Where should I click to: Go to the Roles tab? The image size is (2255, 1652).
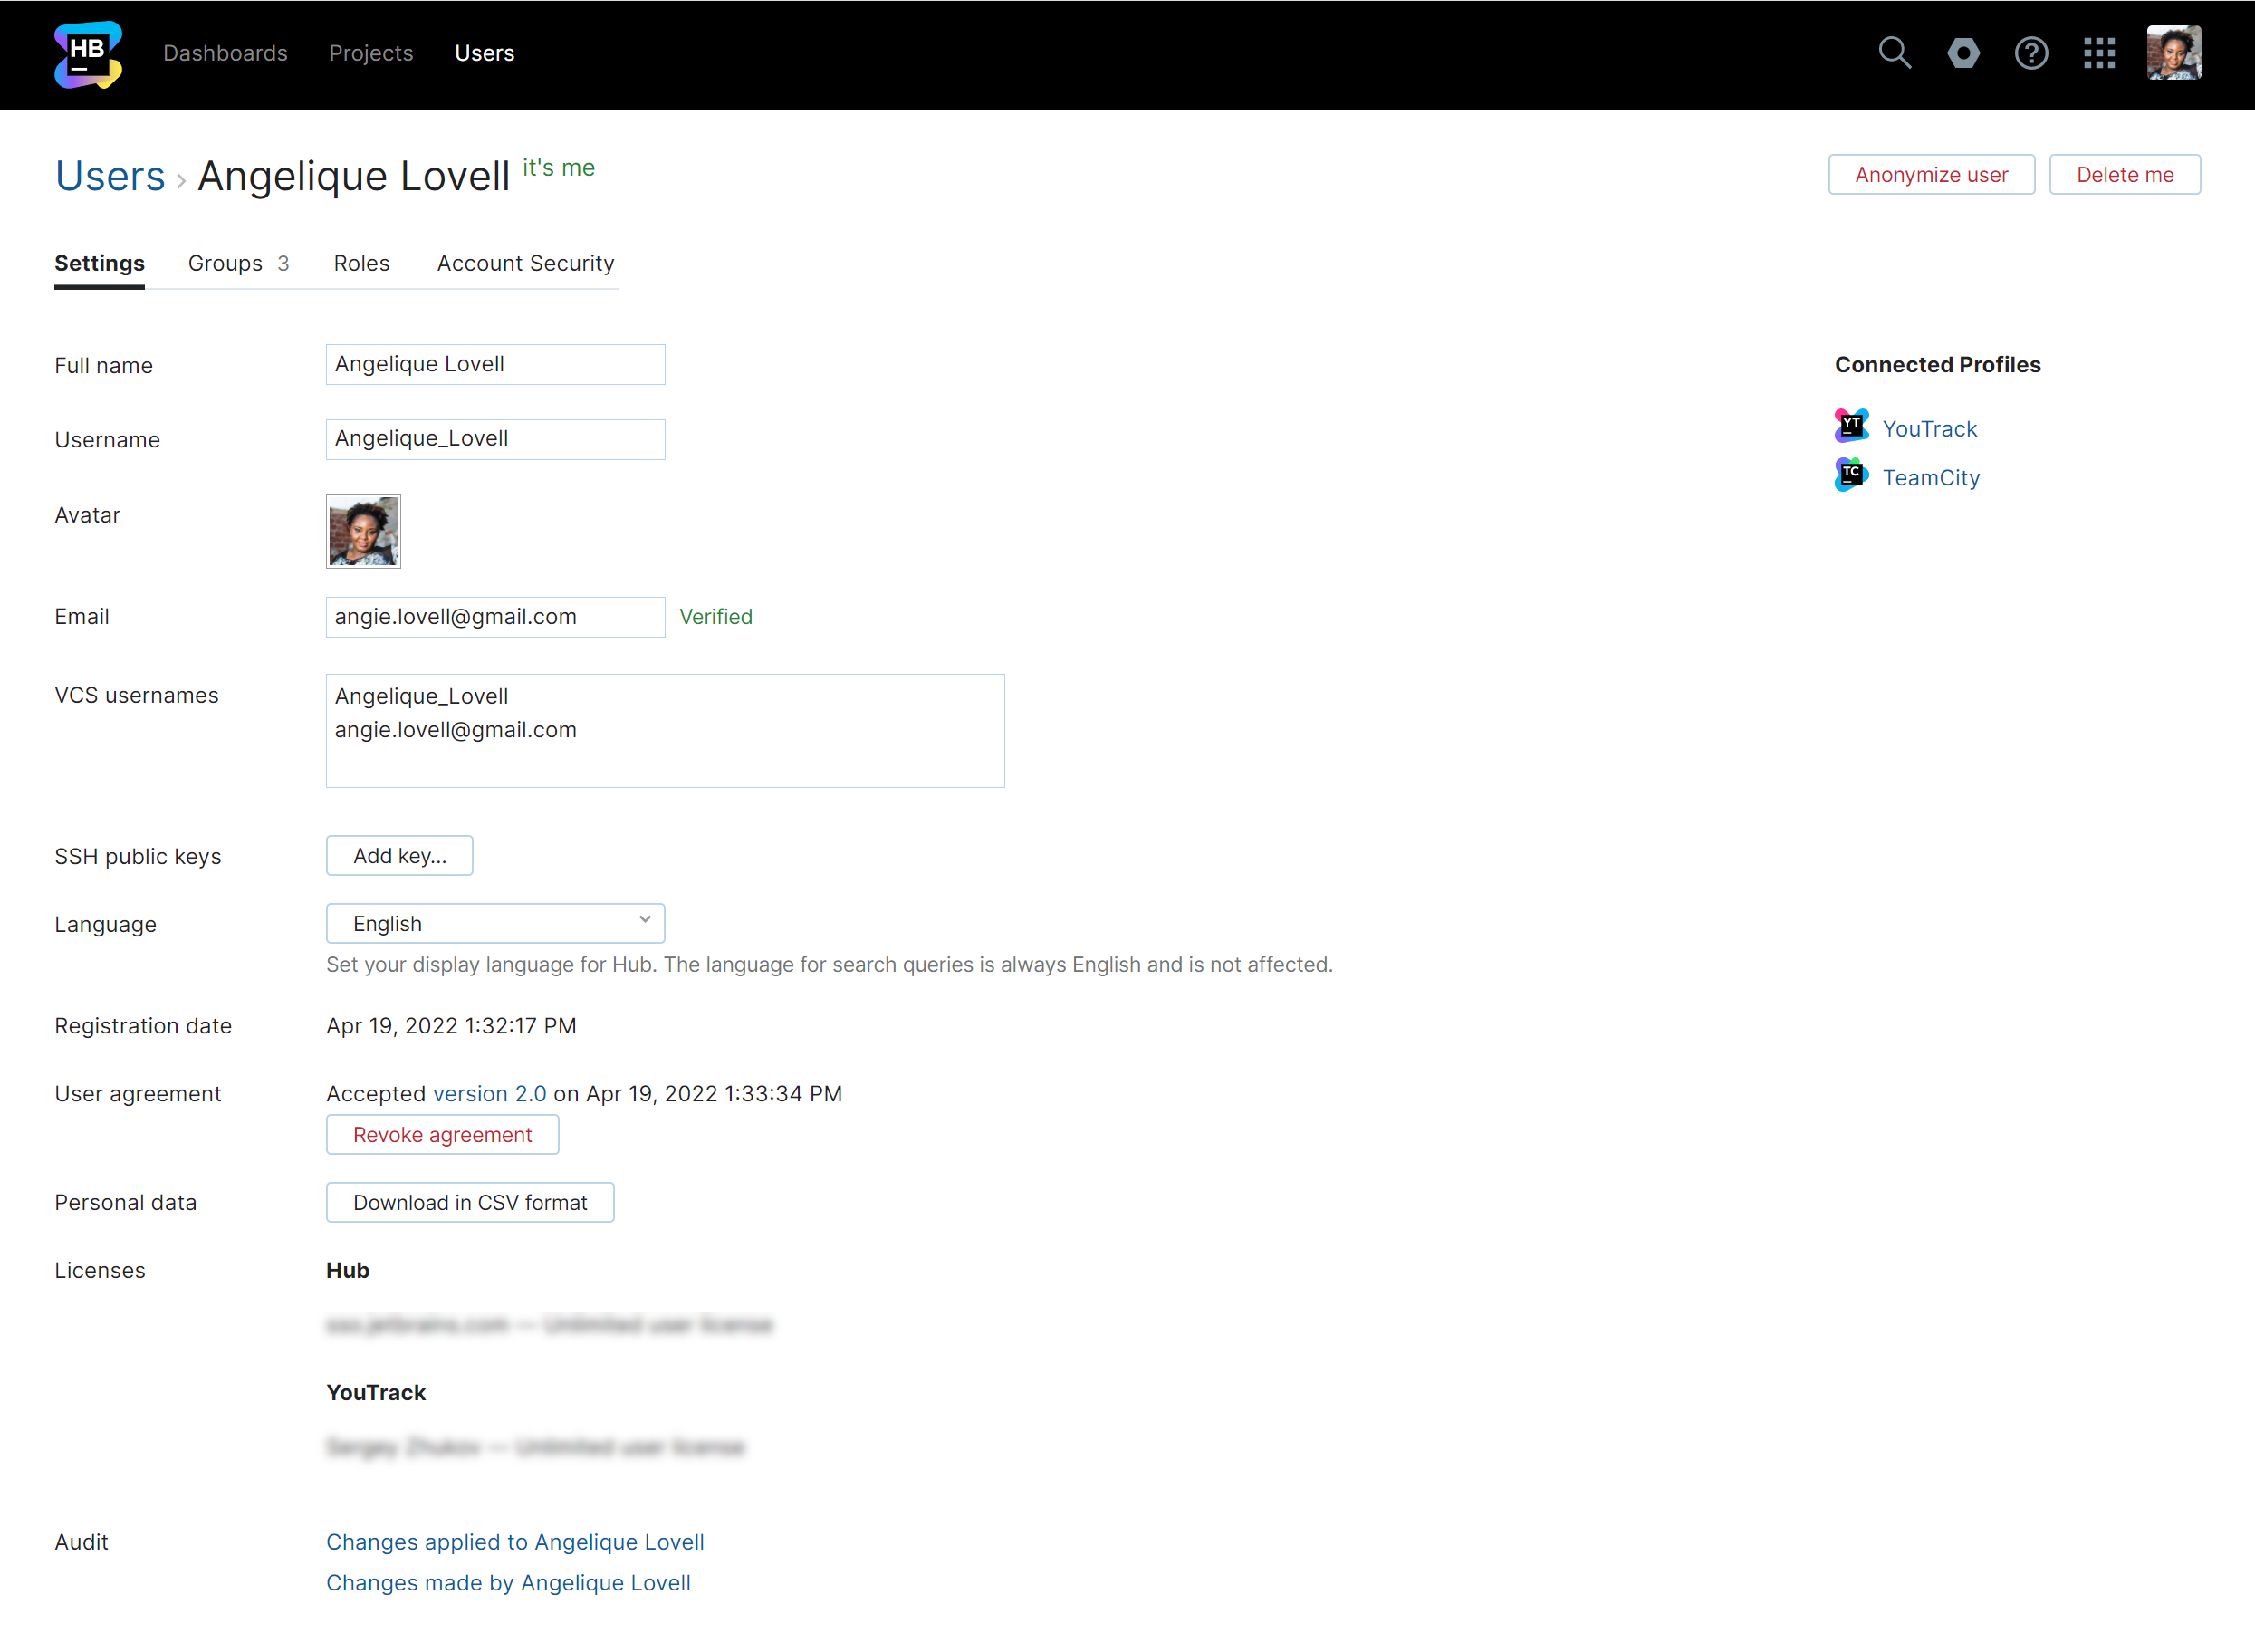[361, 263]
